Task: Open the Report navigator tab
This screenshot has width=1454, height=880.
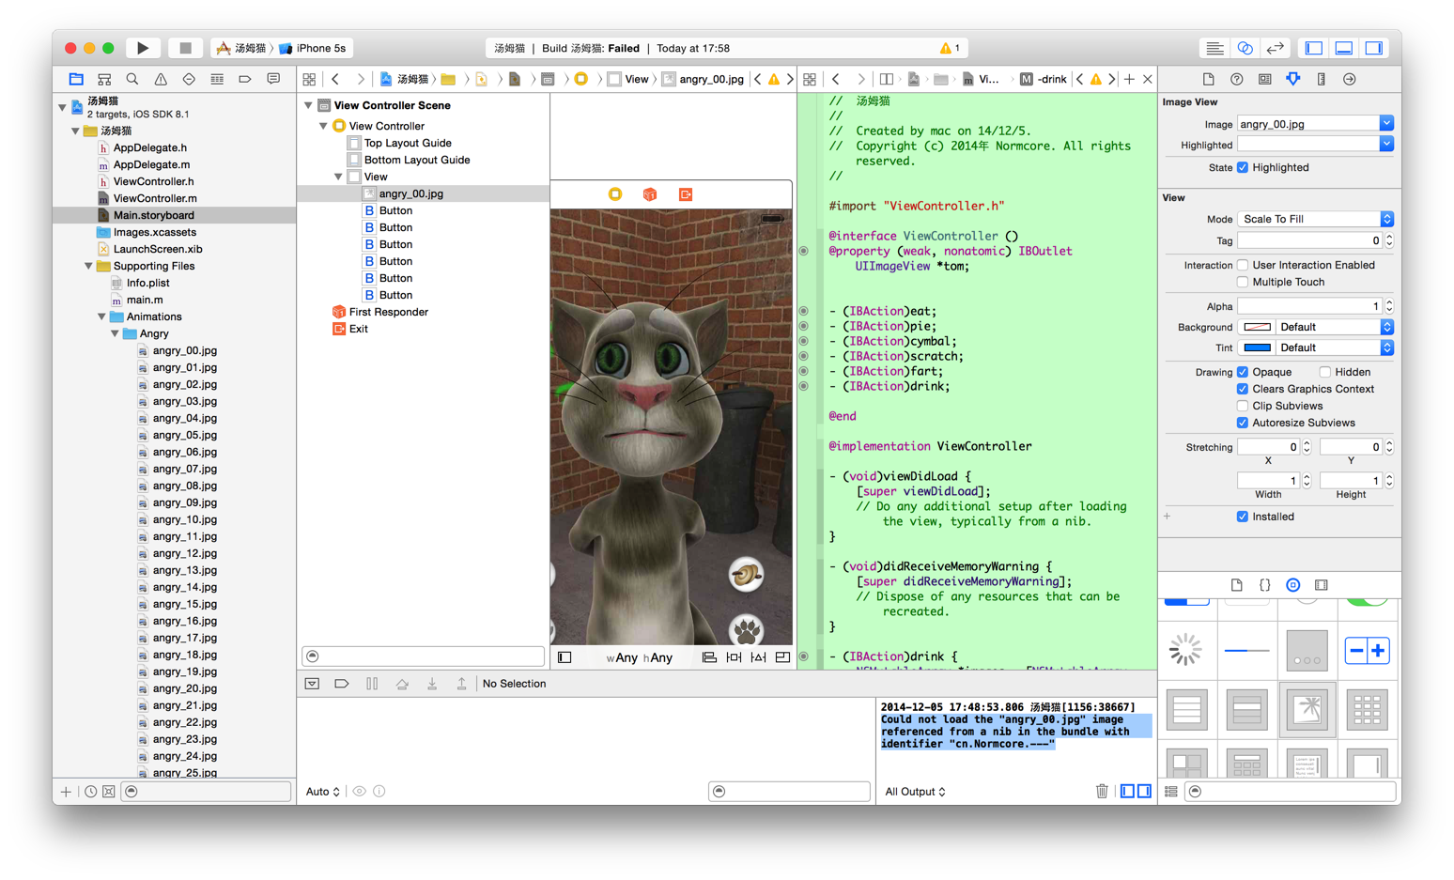Action: [x=273, y=79]
